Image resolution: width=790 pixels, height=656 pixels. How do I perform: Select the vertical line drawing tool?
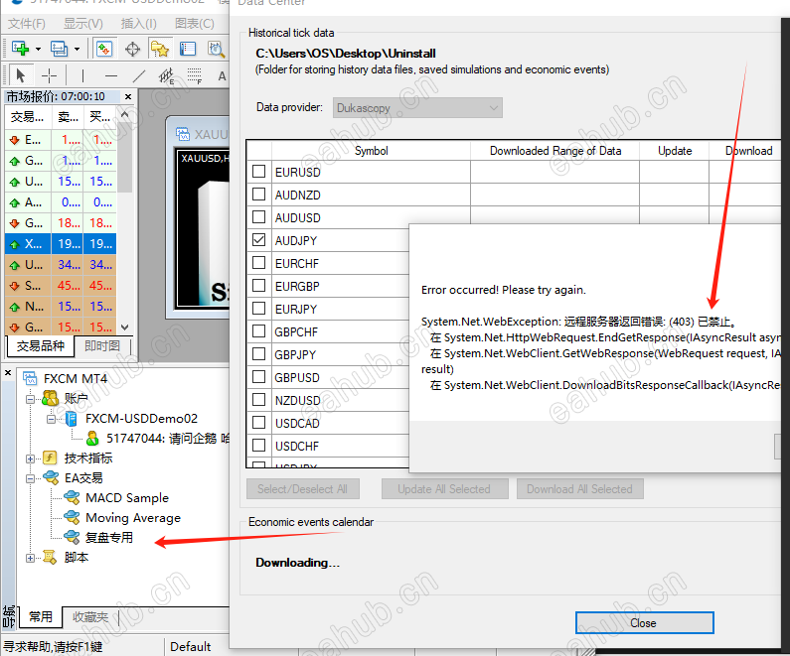pyautogui.click(x=82, y=76)
